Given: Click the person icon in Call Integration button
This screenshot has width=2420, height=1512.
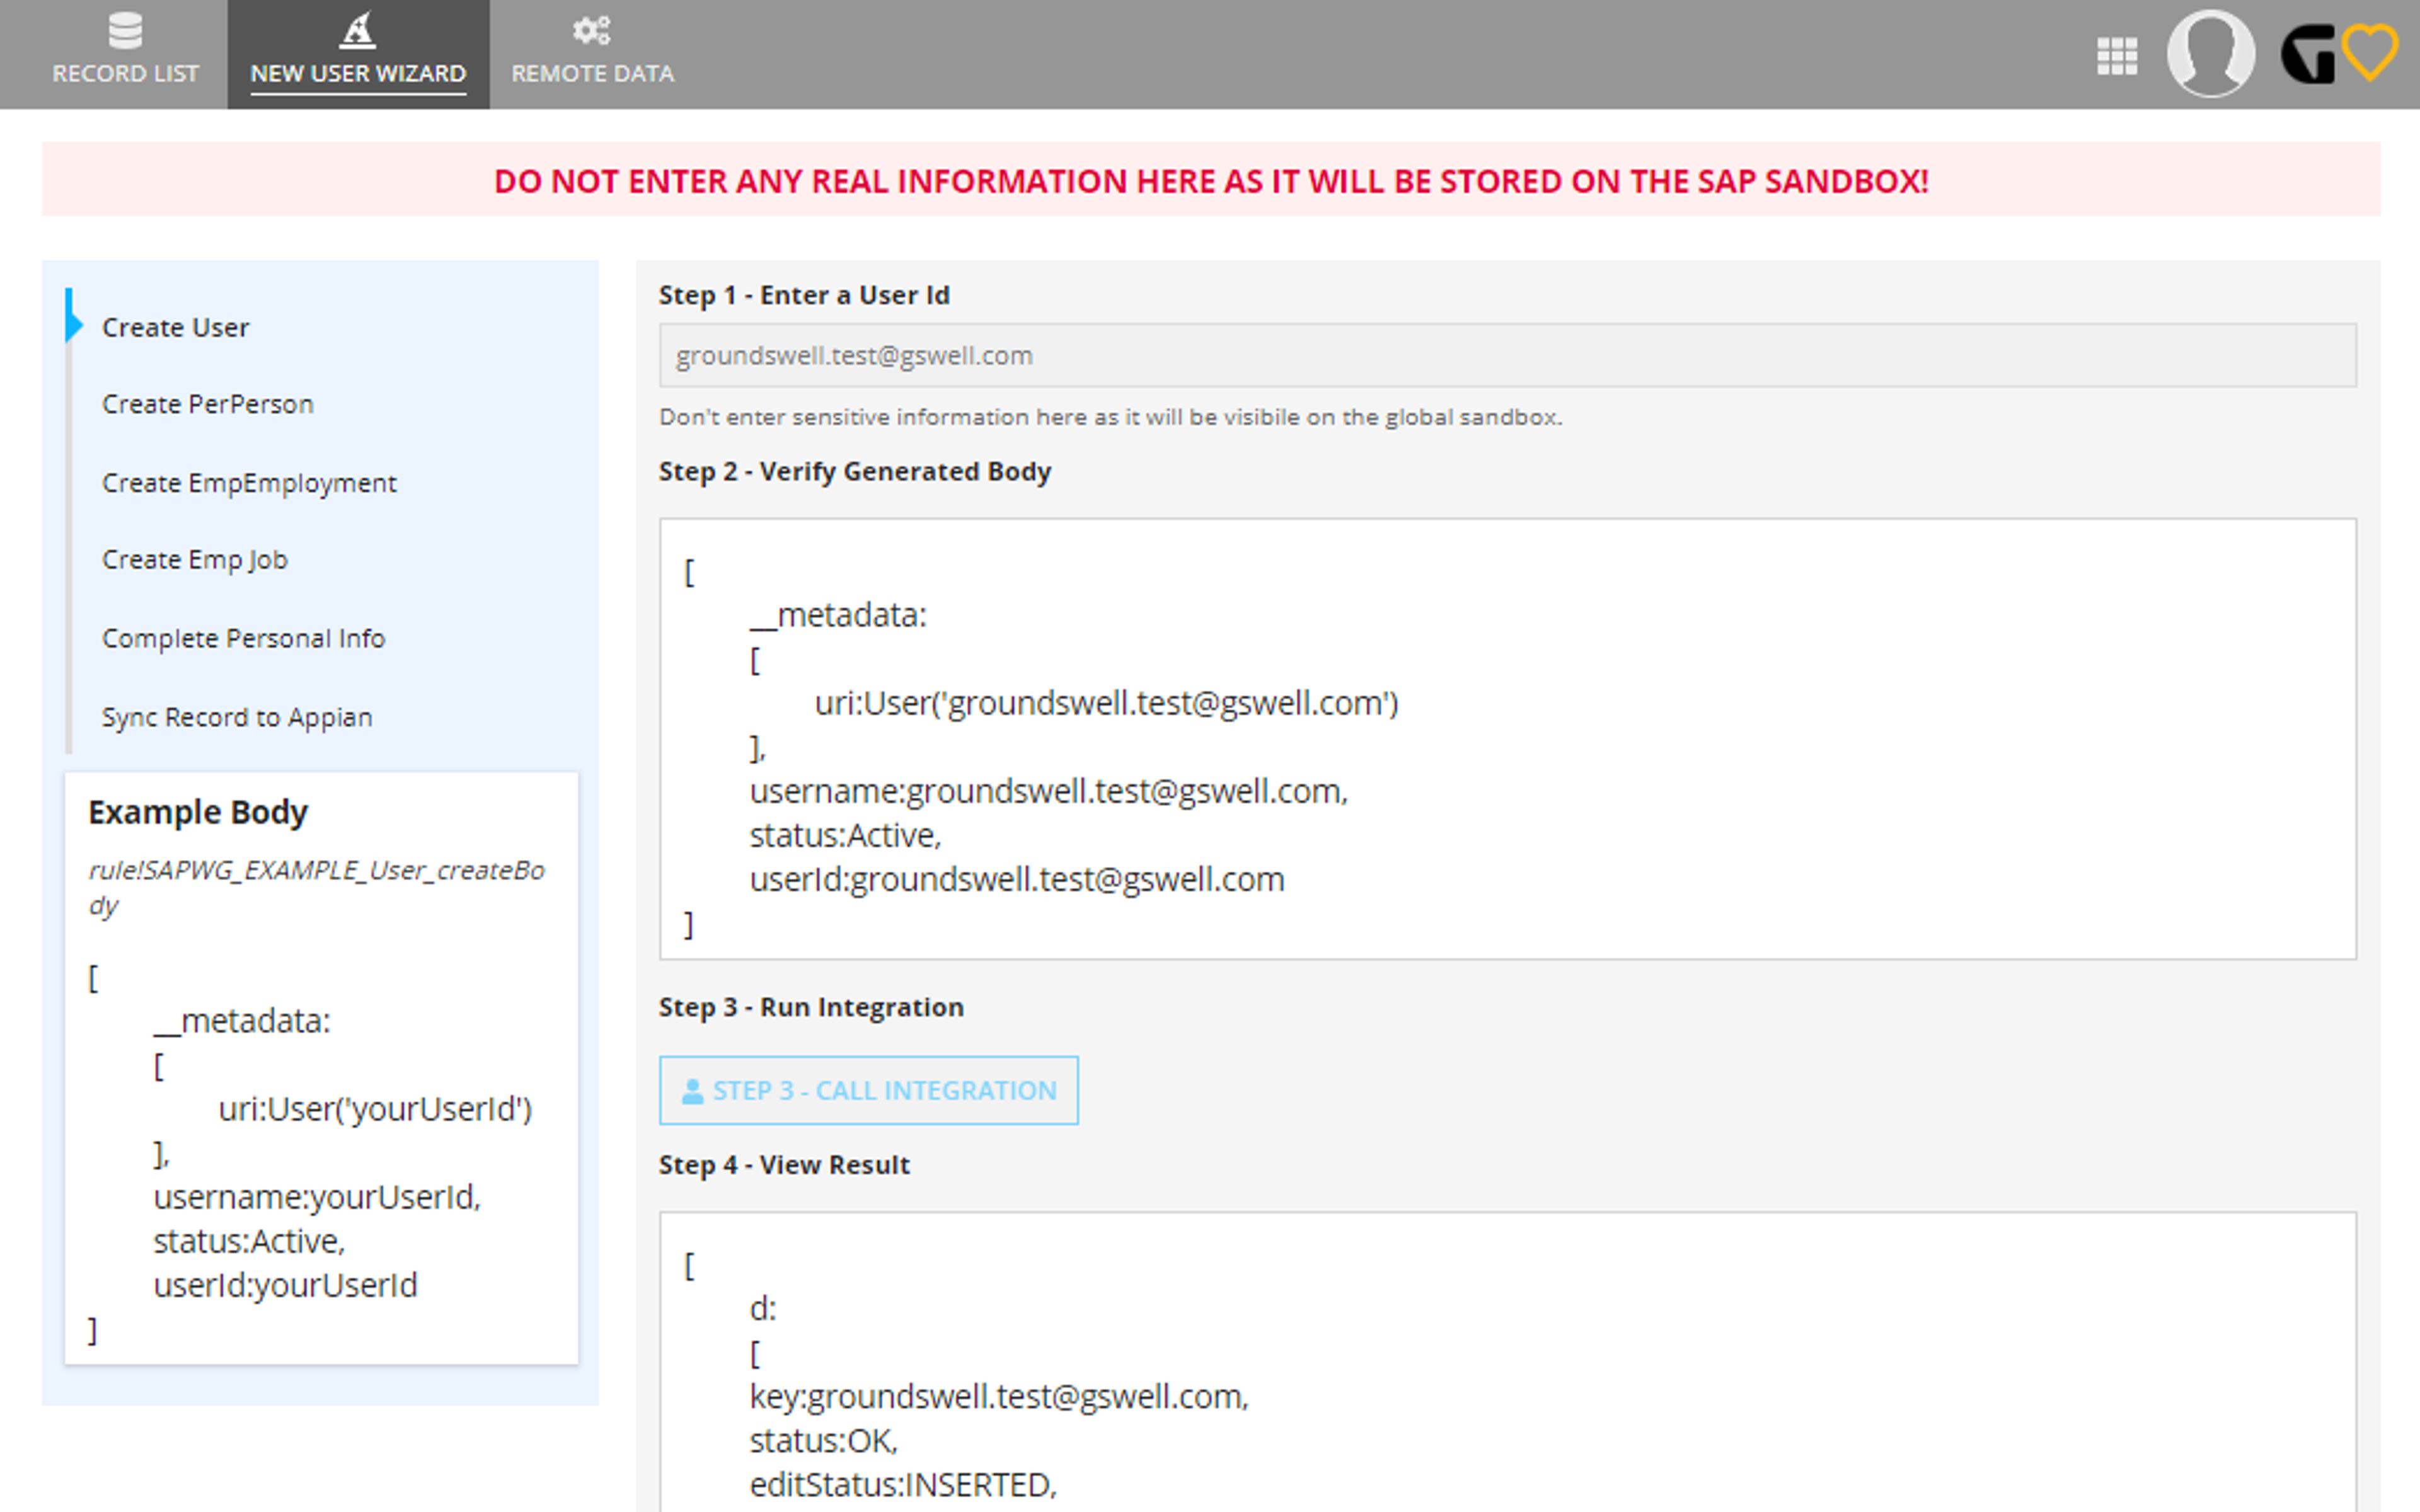Looking at the screenshot, I should tap(692, 1091).
